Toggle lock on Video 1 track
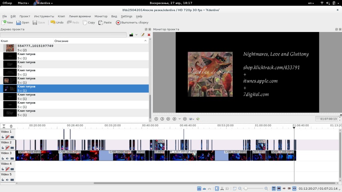The image size is (342, 192). pos(3,137)
